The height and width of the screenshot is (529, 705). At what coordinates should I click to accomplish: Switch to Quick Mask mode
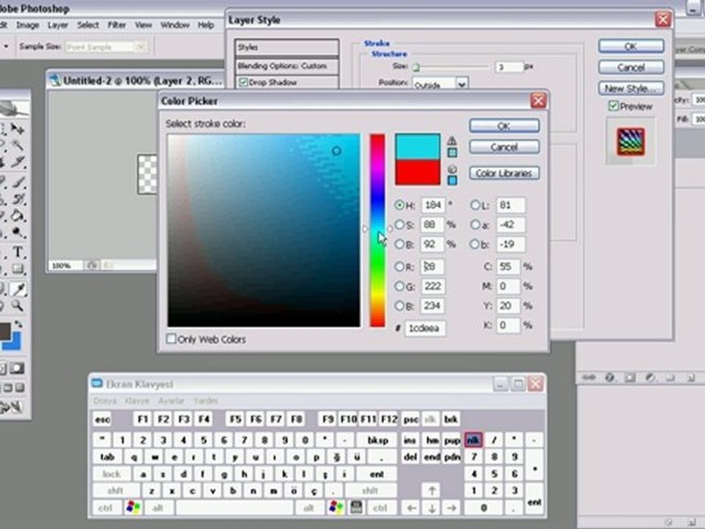(x=18, y=368)
